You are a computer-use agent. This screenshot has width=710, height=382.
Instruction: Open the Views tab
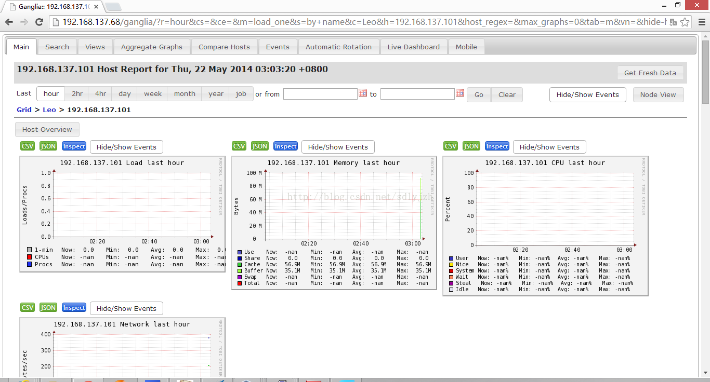click(x=95, y=47)
